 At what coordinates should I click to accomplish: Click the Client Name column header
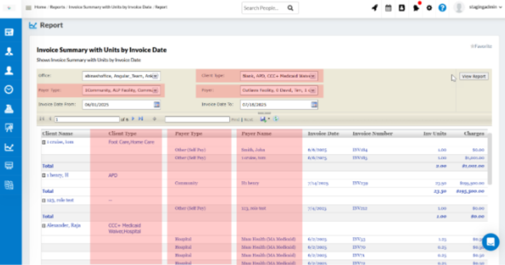58,133
